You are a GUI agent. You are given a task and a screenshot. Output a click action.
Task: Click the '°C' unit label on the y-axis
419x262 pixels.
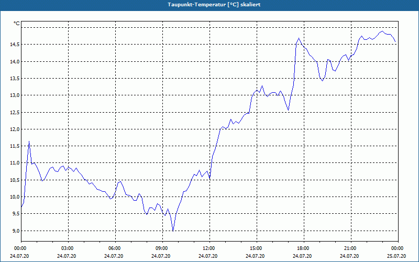coord(16,24)
